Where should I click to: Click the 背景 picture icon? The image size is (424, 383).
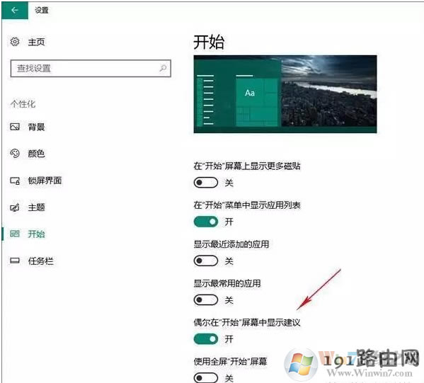coord(15,127)
